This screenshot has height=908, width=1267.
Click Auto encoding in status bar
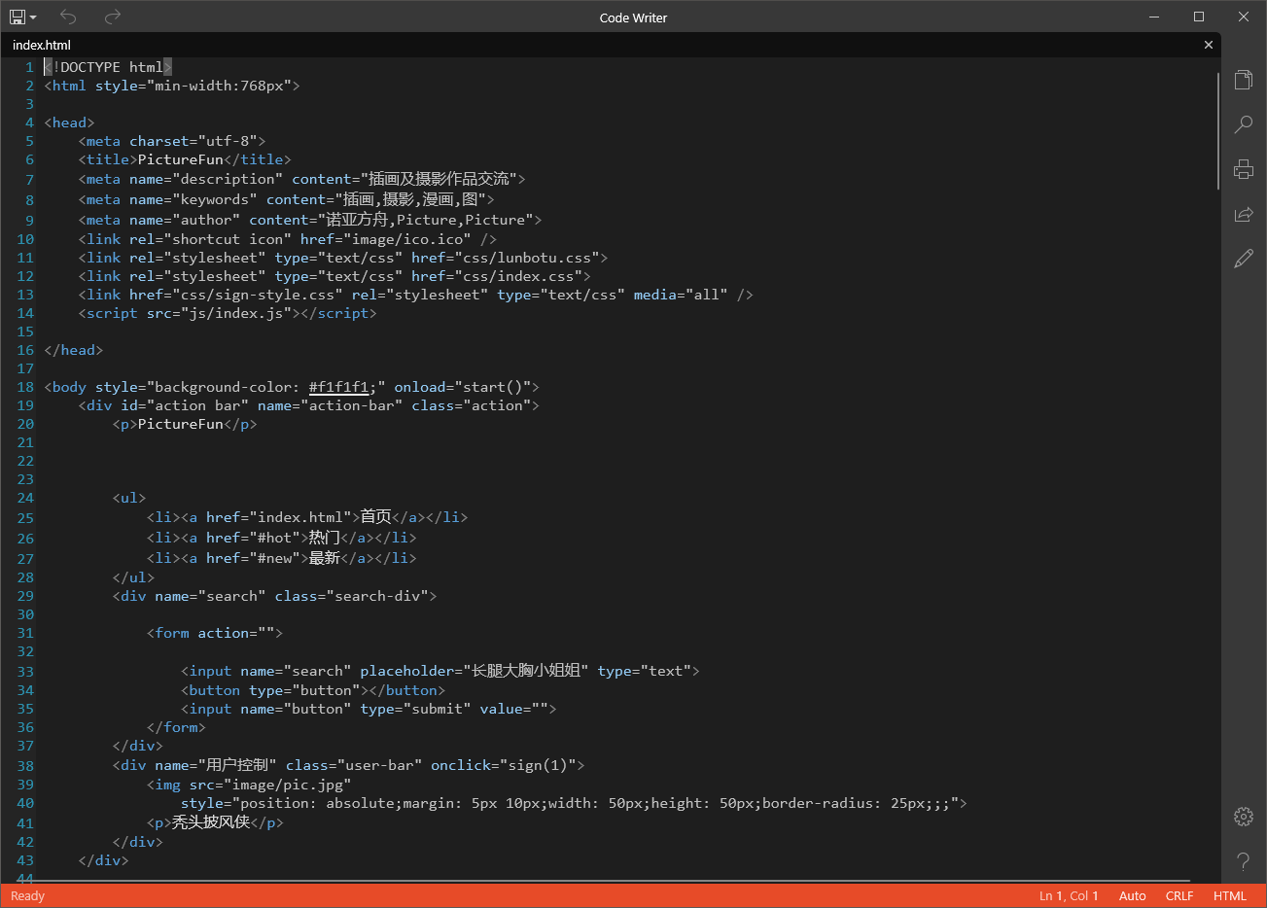pyautogui.click(x=1132, y=896)
